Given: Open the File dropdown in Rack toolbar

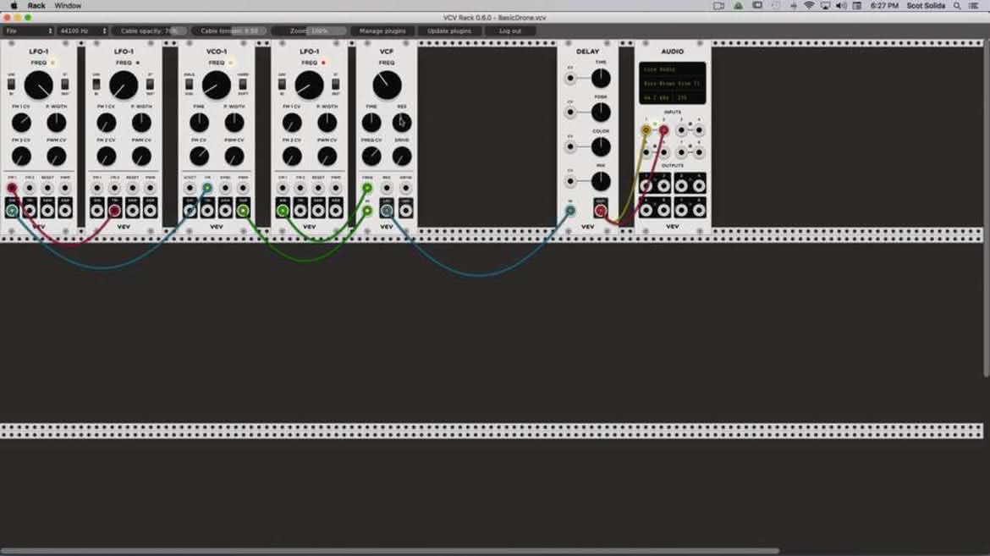Looking at the screenshot, I should (29, 31).
